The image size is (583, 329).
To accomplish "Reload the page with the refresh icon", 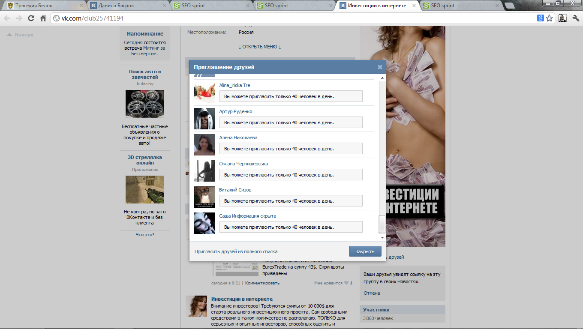I will tap(31, 18).
